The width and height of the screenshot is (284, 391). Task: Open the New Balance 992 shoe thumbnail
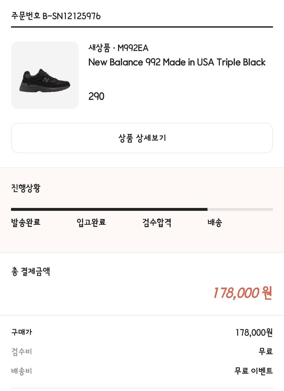click(45, 75)
